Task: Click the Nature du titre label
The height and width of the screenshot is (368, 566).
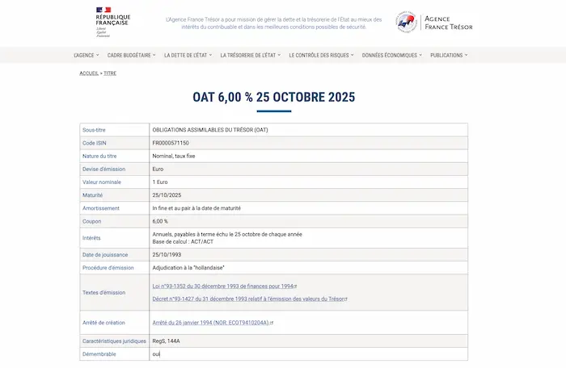Action: (99, 156)
